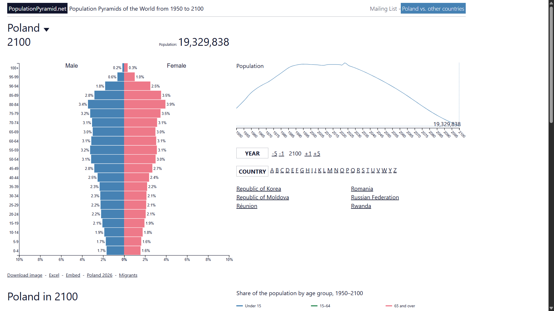The width and height of the screenshot is (554, 311).
Task: Click the 2020 marker on the timeline
Action: click(343, 134)
